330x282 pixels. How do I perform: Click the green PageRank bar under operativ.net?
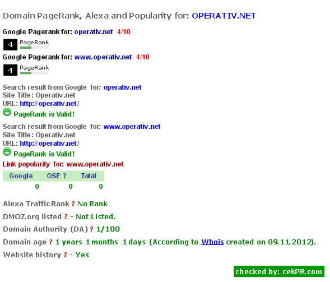pos(34,48)
